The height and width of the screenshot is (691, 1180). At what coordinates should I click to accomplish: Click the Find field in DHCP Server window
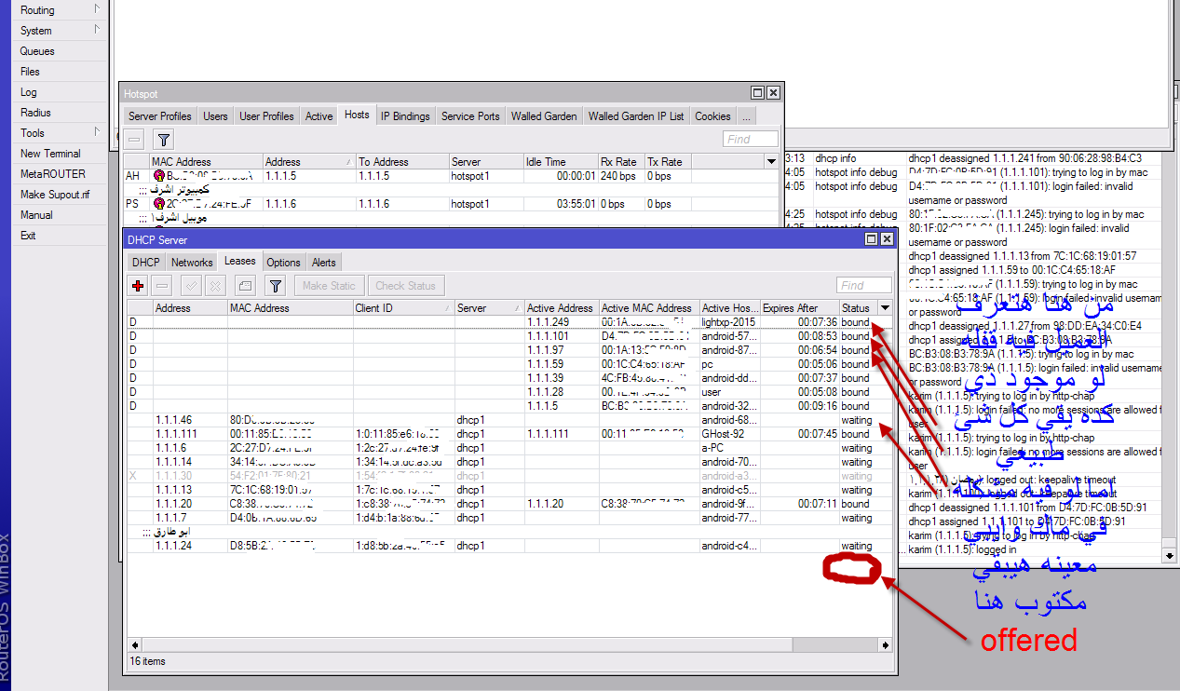[x=863, y=286]
